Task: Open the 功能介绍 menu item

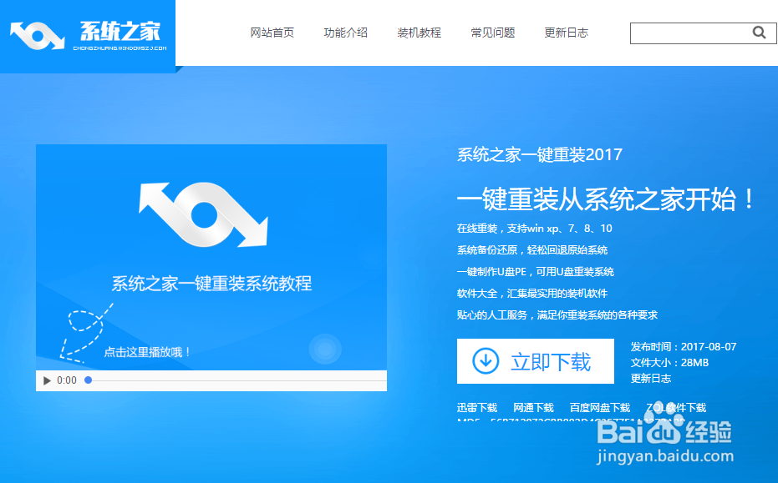Action: pos(345,33)
